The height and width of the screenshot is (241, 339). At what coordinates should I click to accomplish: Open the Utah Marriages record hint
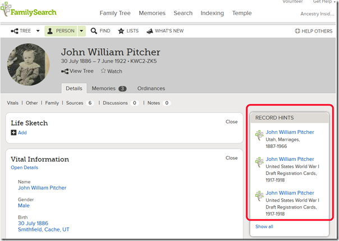point(290,132)
